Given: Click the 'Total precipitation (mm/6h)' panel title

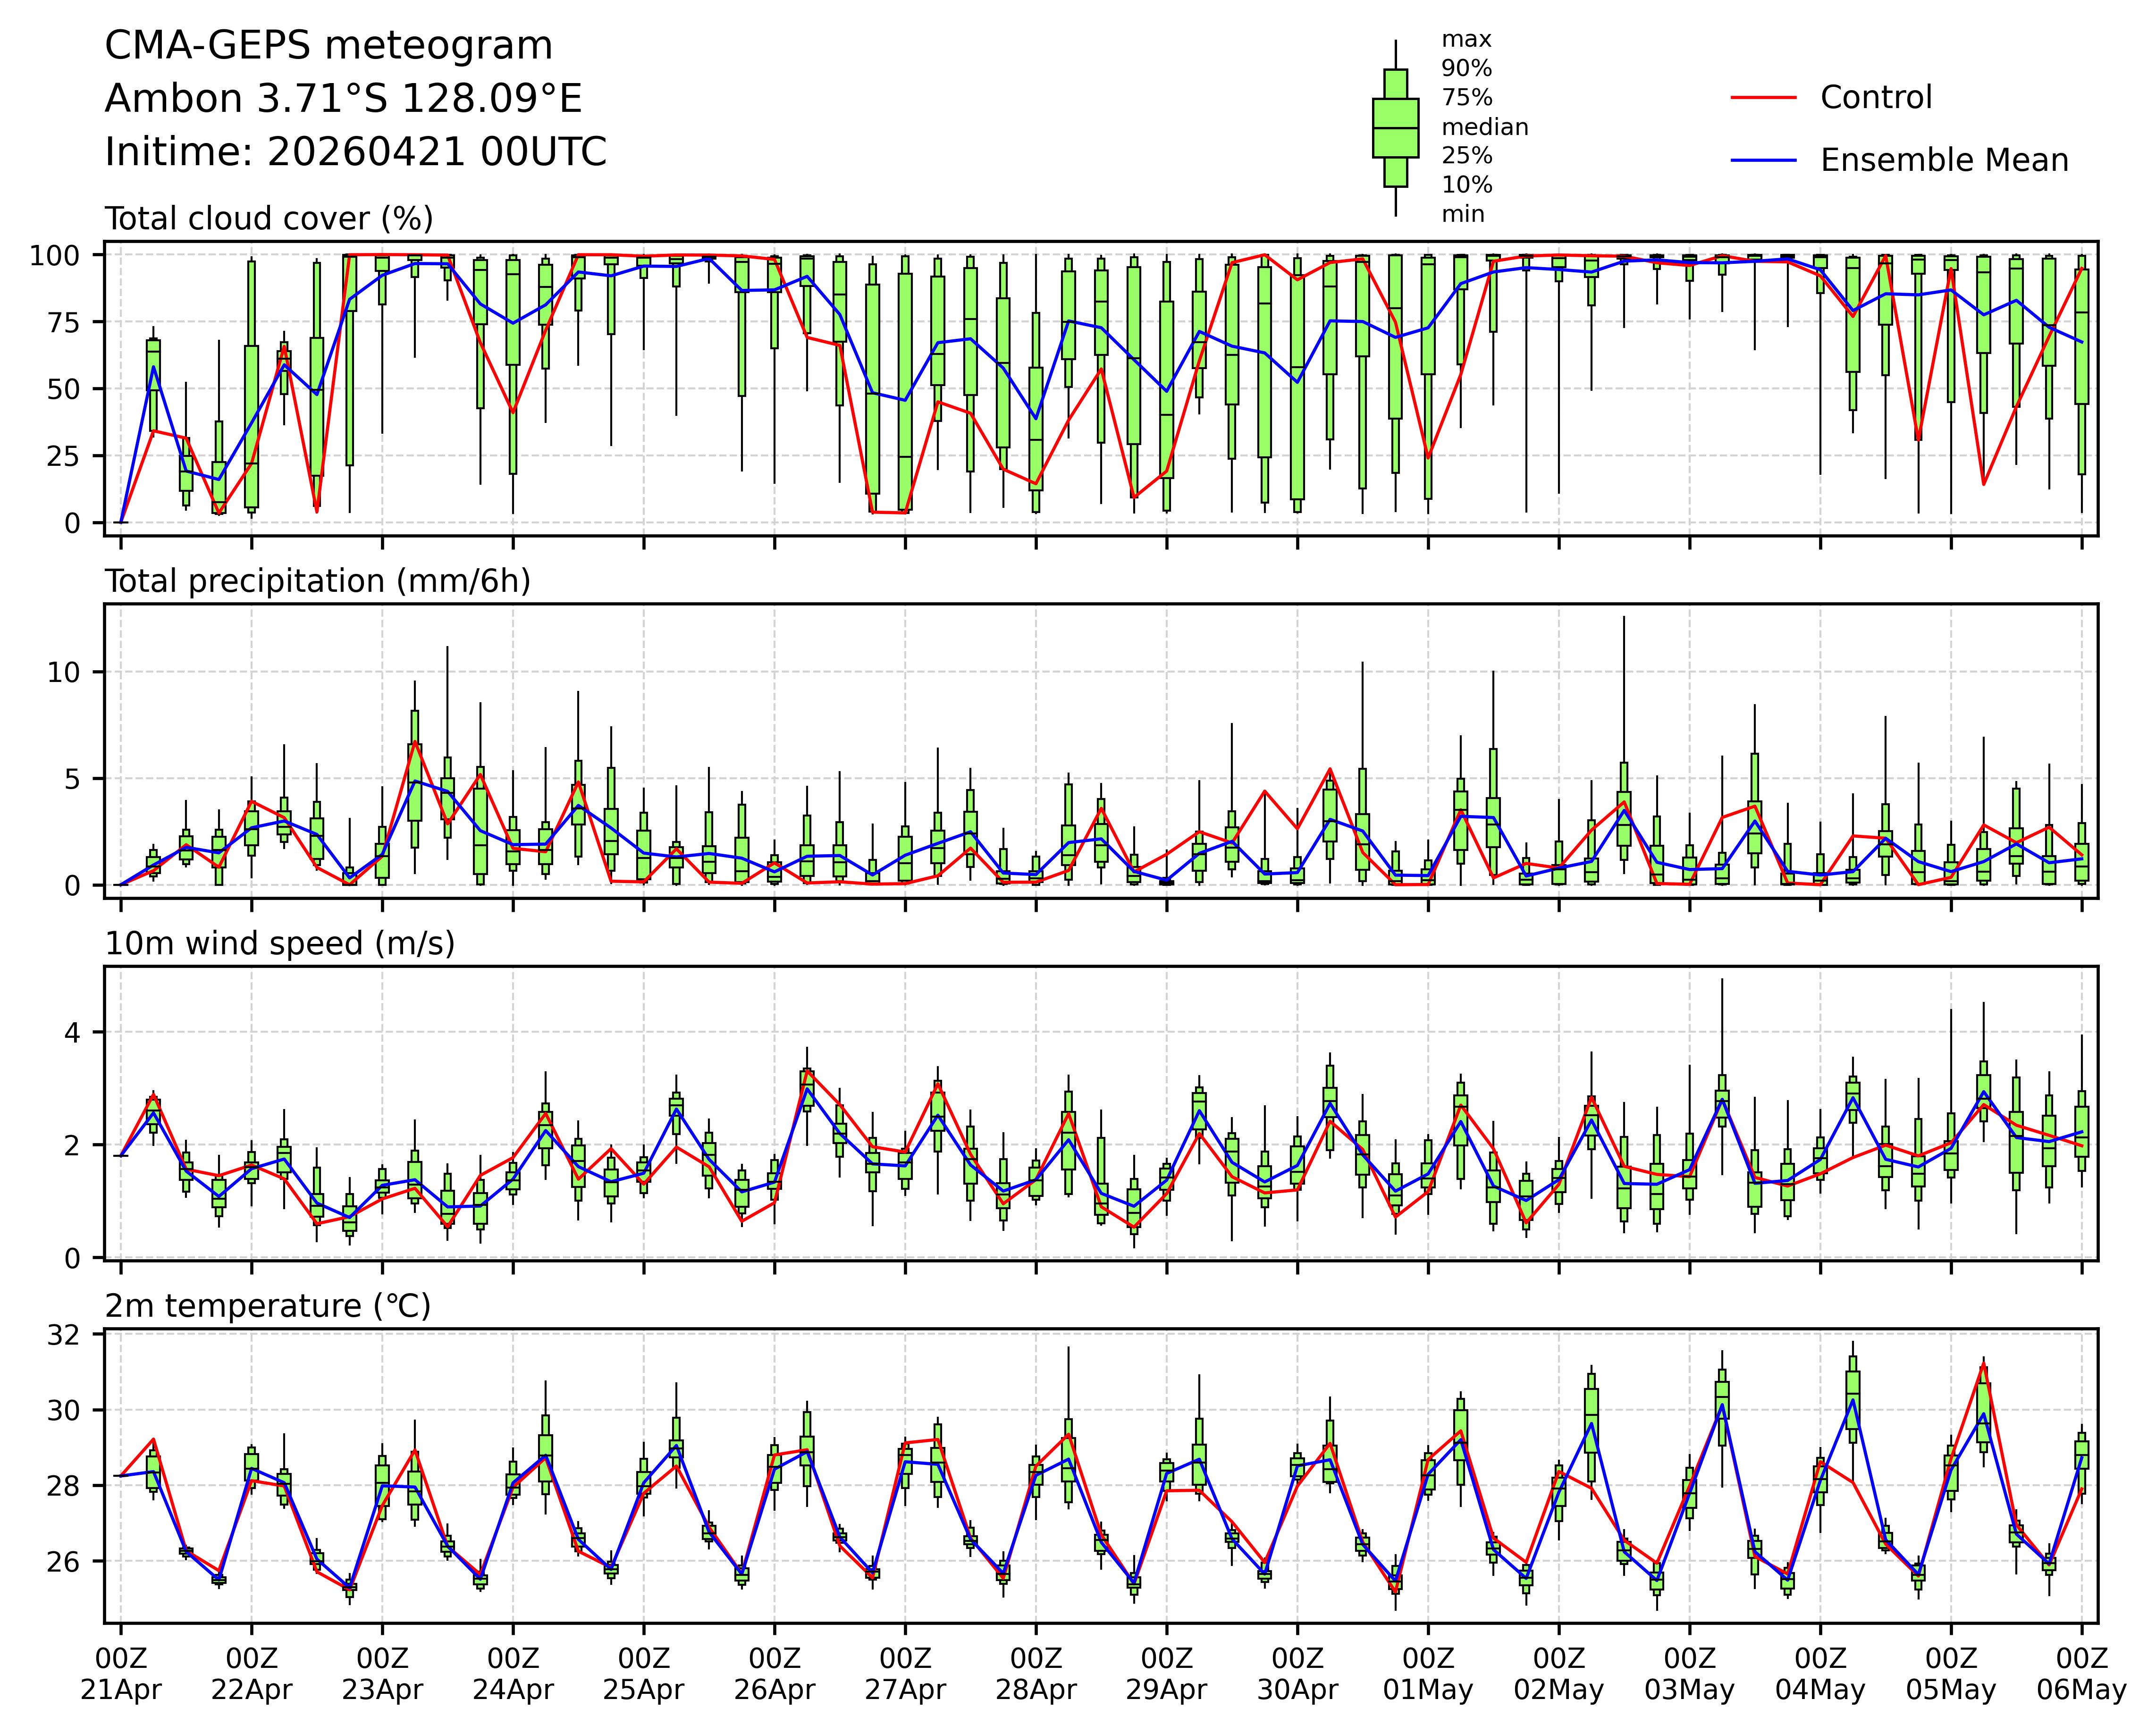Looking at the screenshot, I should [x=318, y=582].
